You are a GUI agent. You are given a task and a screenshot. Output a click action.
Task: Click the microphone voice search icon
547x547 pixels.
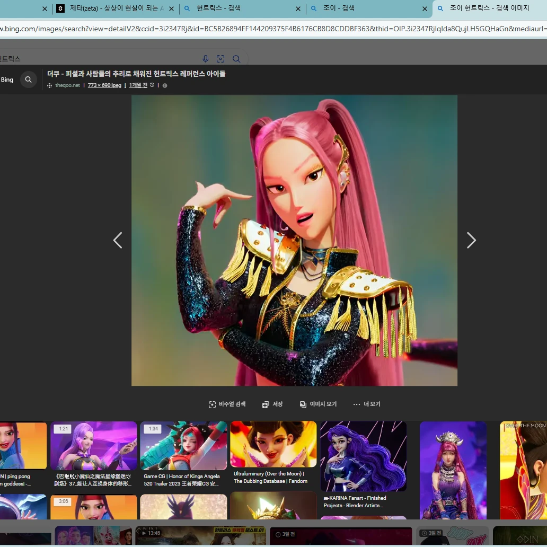pos(206,59)
